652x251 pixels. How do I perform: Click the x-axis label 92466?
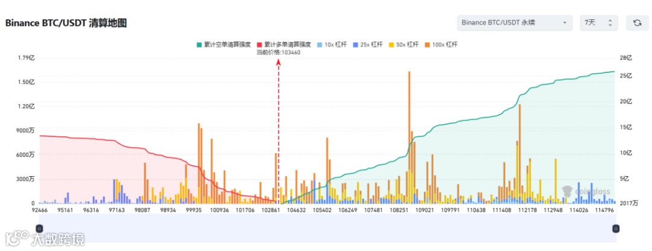40,211
